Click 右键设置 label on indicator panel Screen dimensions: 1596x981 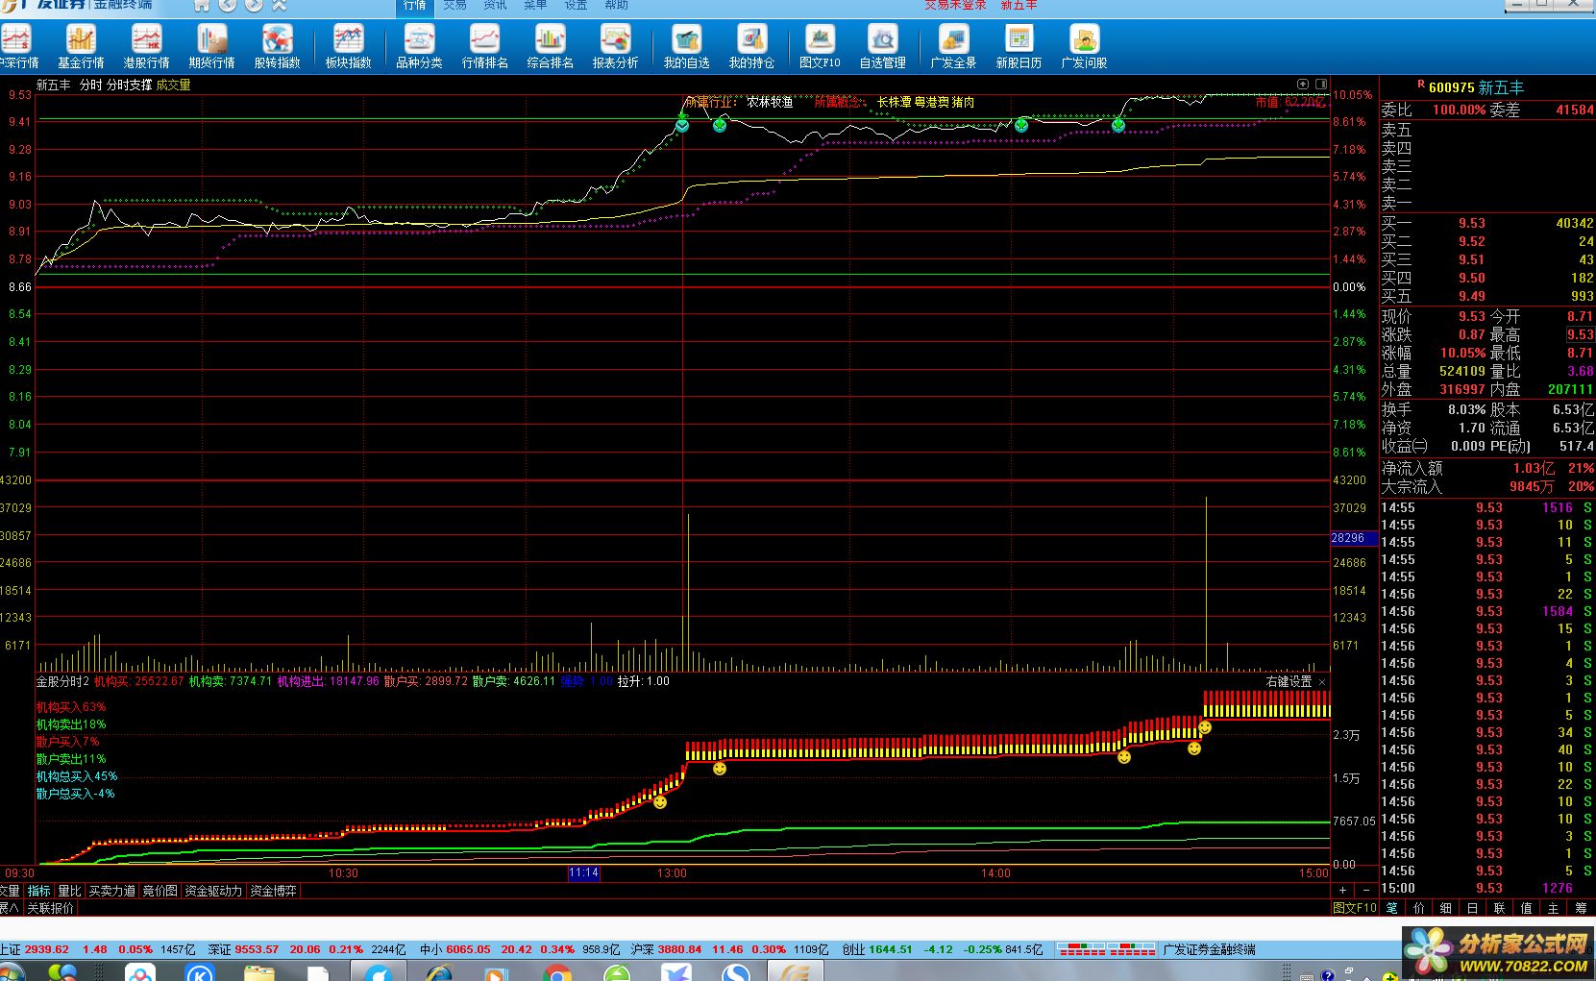click(1289, 682)
